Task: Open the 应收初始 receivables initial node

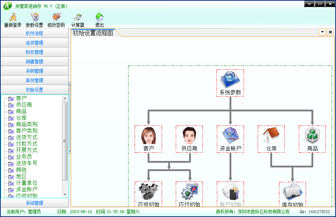Action: pyautogui.click(x=148, y=194)
